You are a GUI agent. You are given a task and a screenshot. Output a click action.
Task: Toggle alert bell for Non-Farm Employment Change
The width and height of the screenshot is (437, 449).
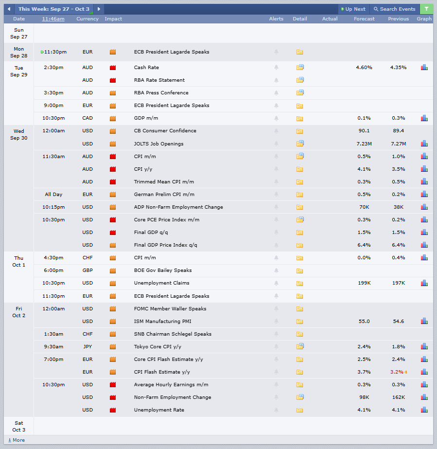click(276, 397)
